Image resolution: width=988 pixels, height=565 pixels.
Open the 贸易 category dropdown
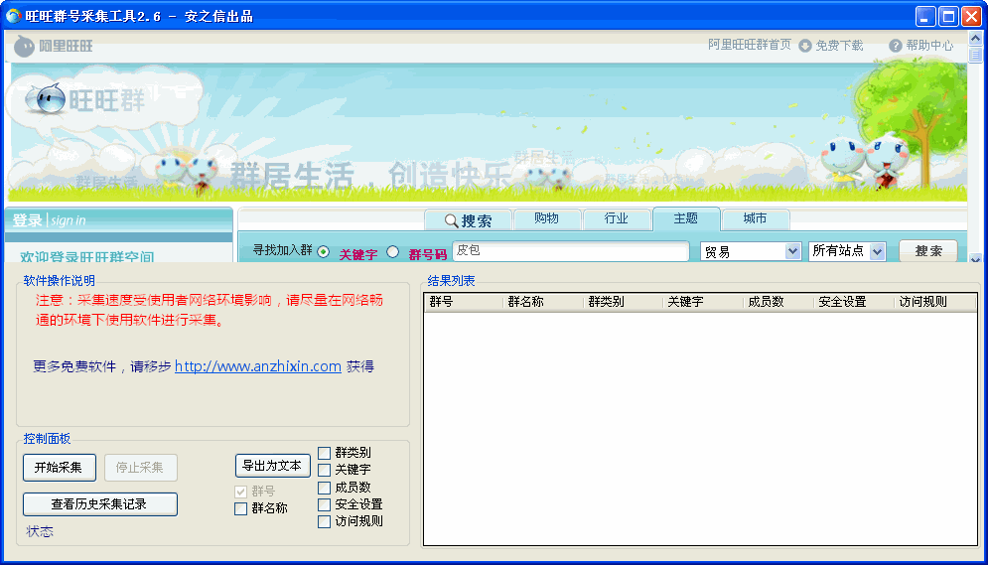click(792, 251)
